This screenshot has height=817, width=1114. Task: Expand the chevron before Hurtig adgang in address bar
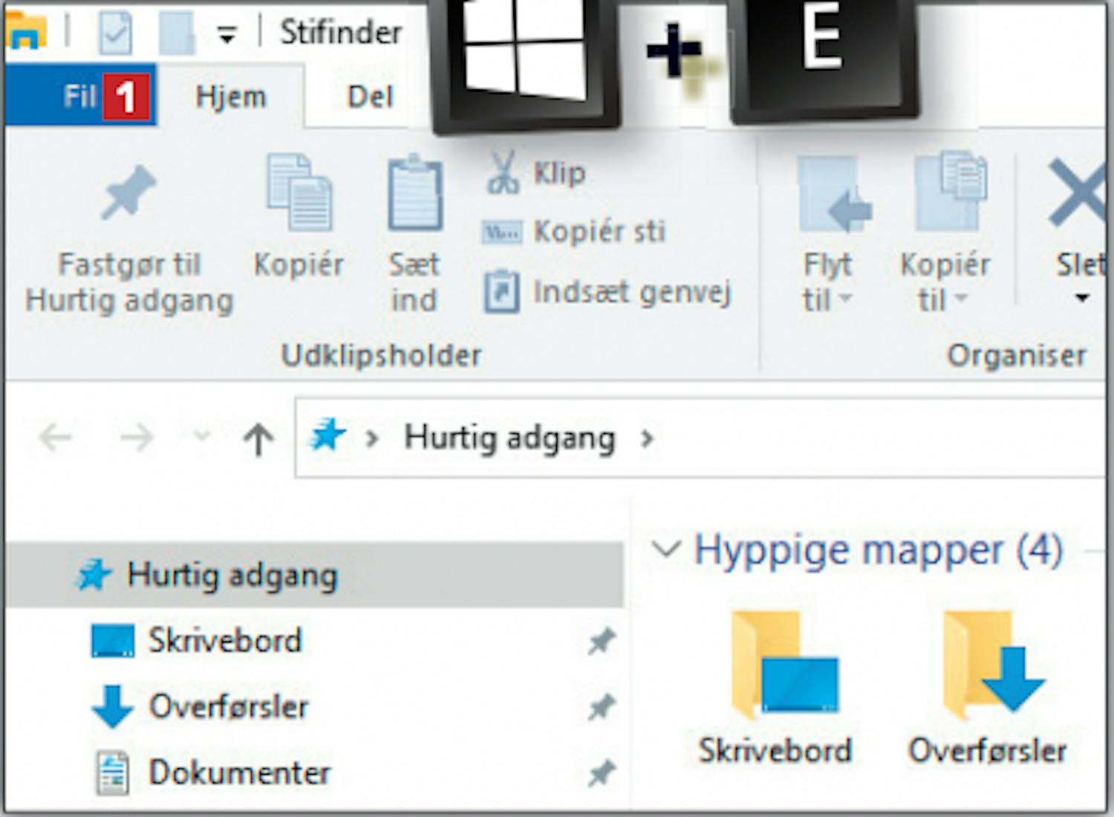coord(372,440)
